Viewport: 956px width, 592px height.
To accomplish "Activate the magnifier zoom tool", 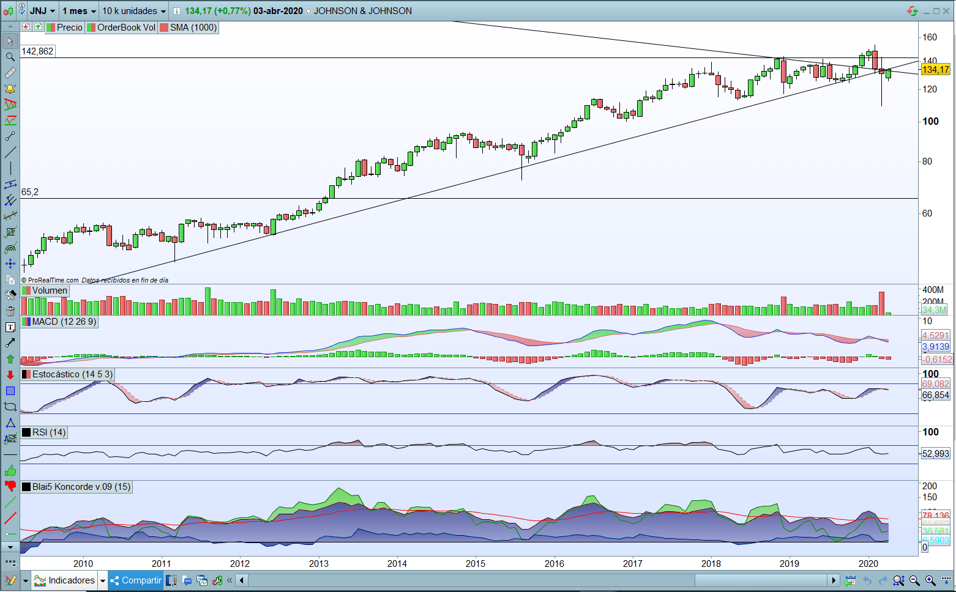I will coord(10,57).
